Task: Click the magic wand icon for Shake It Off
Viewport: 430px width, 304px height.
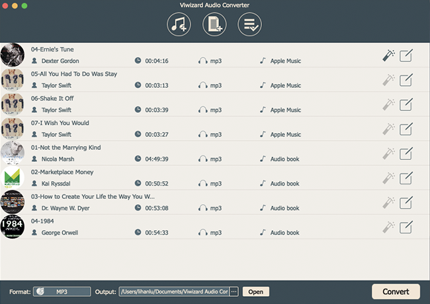Action: point(388,104)
